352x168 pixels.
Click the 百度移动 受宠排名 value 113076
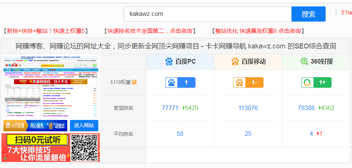coord(248,108)
